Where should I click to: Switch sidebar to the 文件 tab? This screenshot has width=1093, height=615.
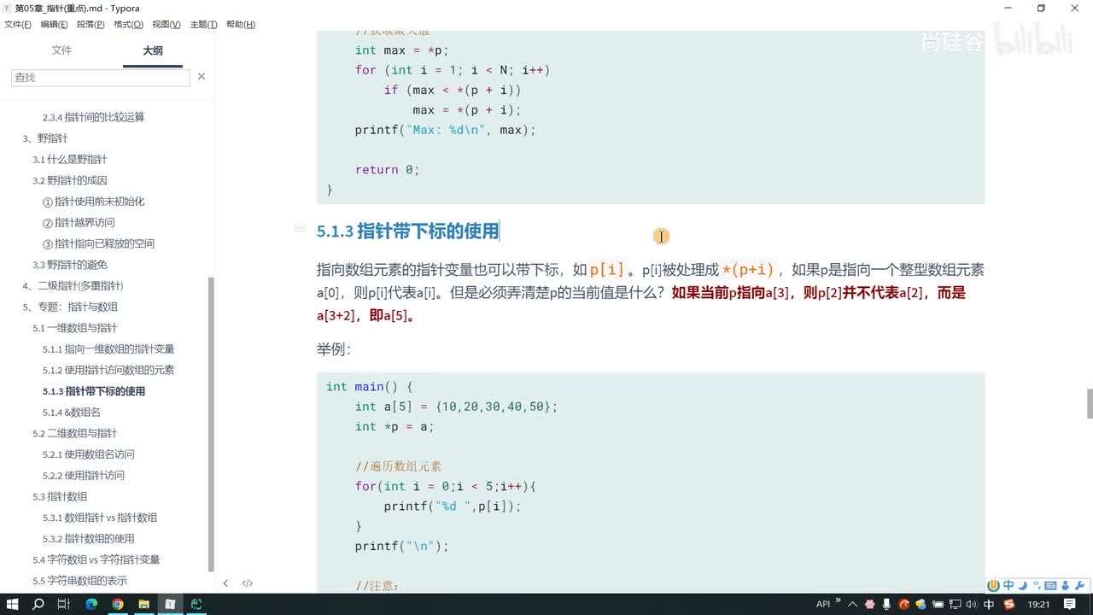click(x=61, y=50)
